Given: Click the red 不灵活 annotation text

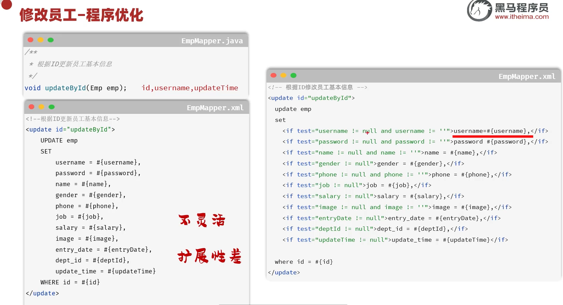Looking at the screenshot, I should (x=202, y=220).
